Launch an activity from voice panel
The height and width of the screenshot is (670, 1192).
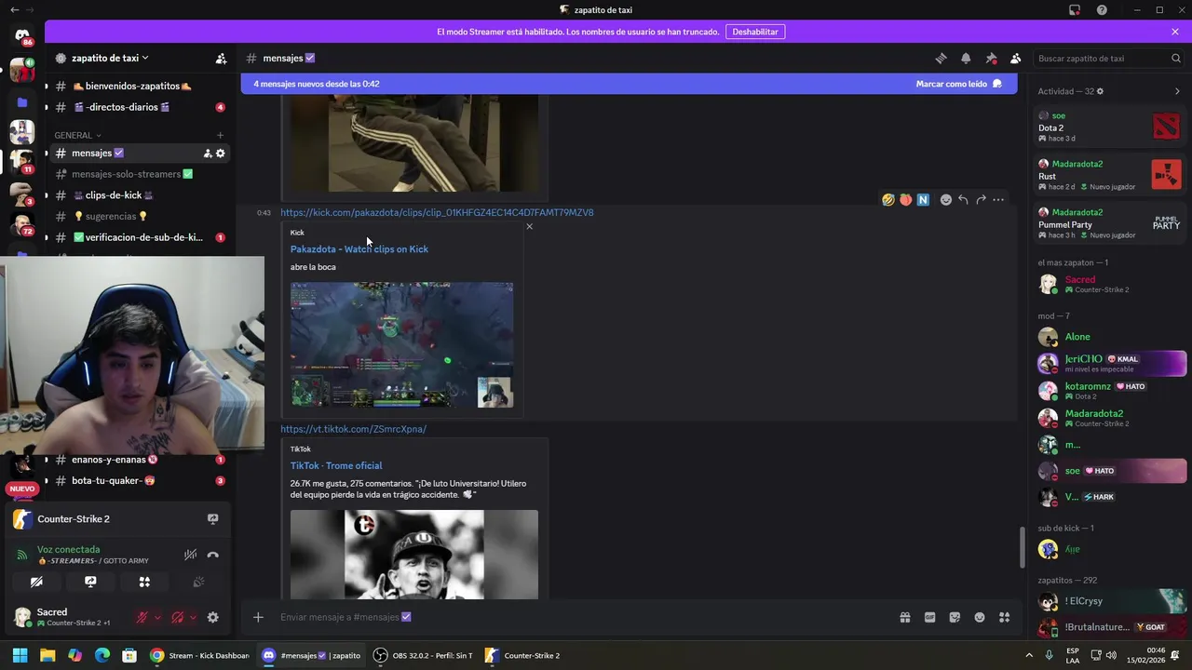144,582
